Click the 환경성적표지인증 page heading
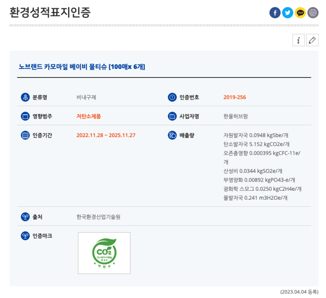This screenshot has height=298, width=326. [x=50, y=12]
